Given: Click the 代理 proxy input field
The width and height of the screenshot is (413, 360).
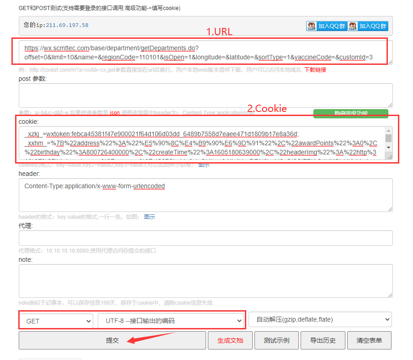Looking at the screenshot, I should click(x=206, y=238).
